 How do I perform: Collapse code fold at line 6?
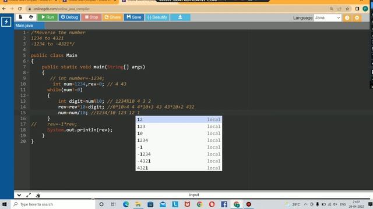[28, 61]
